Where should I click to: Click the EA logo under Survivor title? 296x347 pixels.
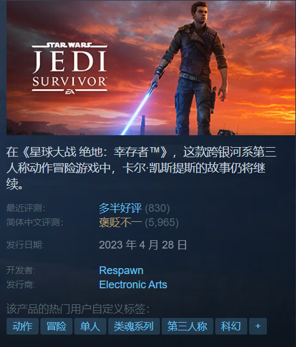tap(70, 91)
